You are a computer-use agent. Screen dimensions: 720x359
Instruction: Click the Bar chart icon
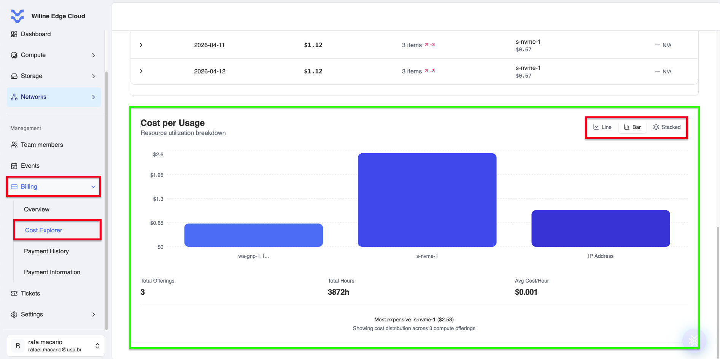pyautogui.click(x=627, y=127)
